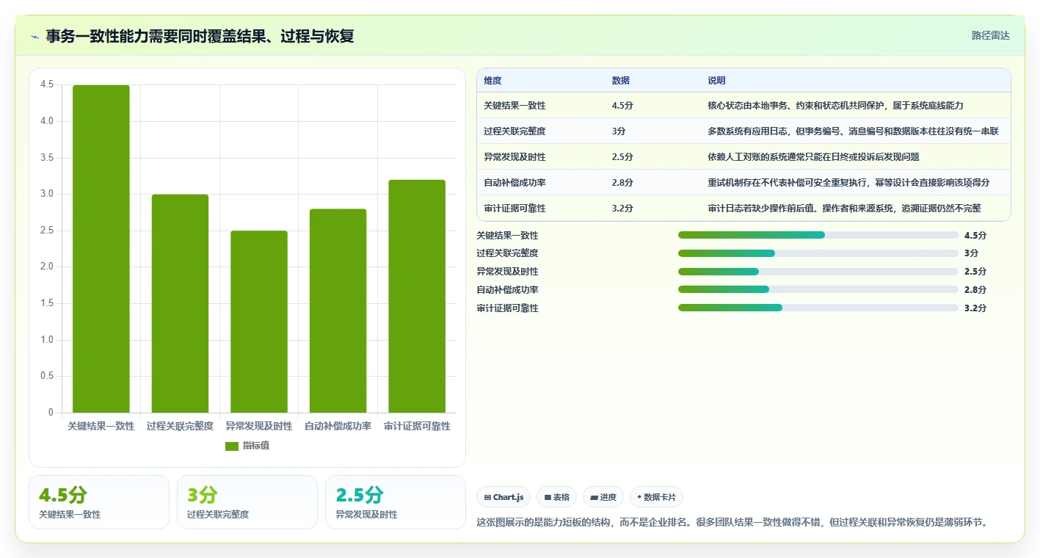The image size is (1040, 558).
Task: Click the 关键结果一致性 progress bar
Action: coord(818,235)
